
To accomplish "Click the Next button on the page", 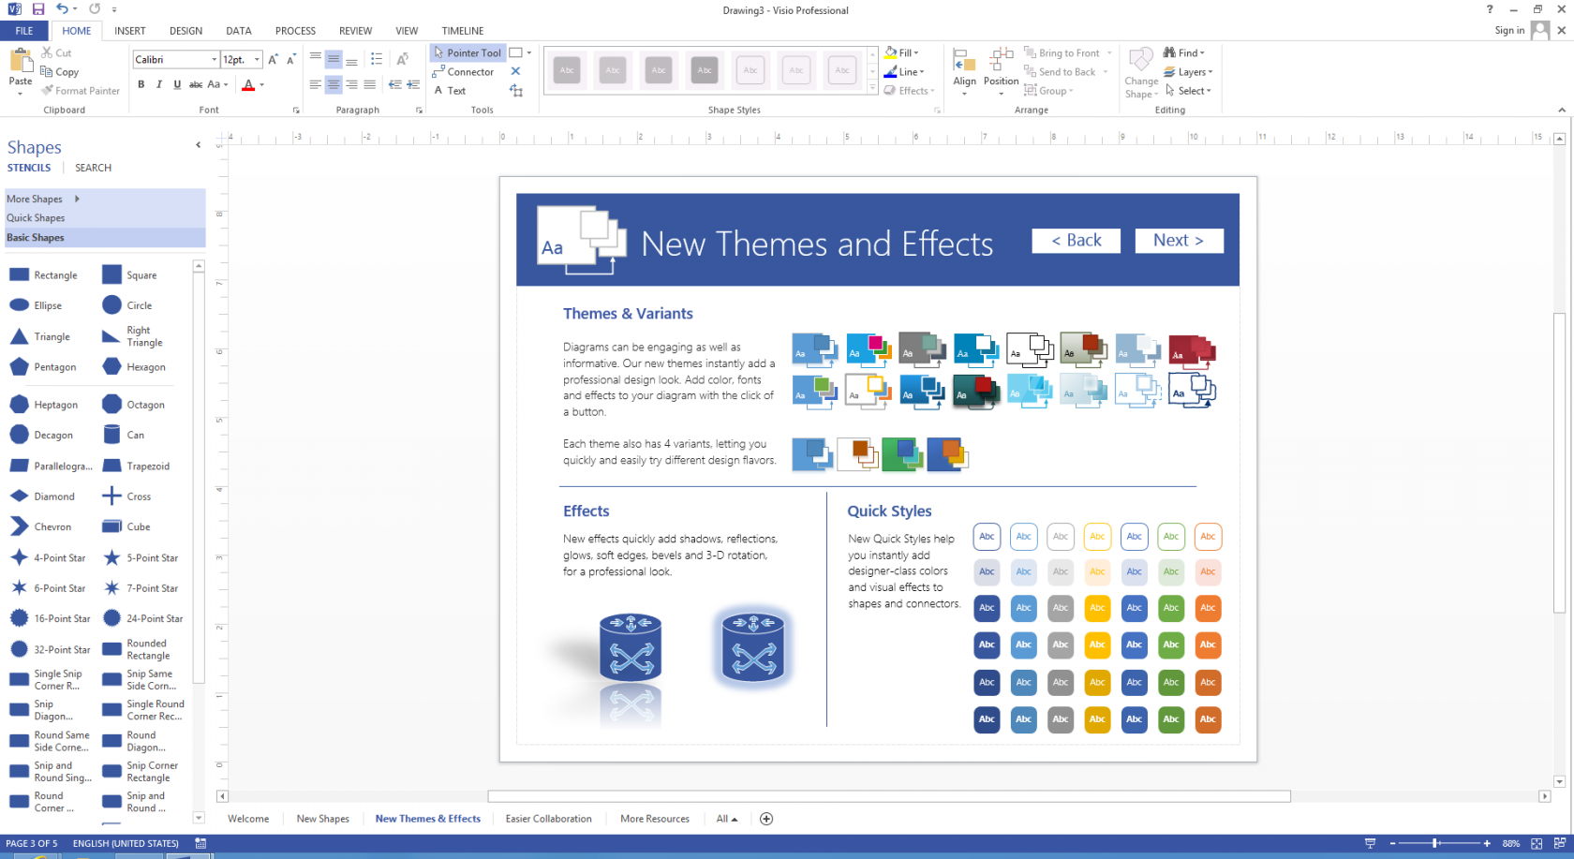I will click(x=1179, y=241).
